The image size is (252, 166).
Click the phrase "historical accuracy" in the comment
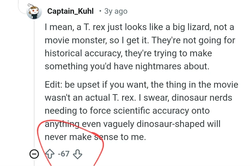click(89, 54)
